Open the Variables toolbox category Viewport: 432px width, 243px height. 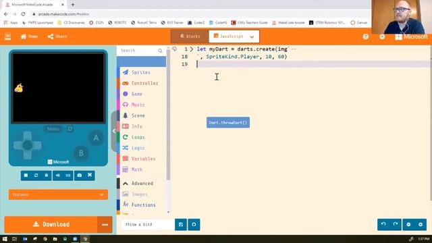[141, 159]
